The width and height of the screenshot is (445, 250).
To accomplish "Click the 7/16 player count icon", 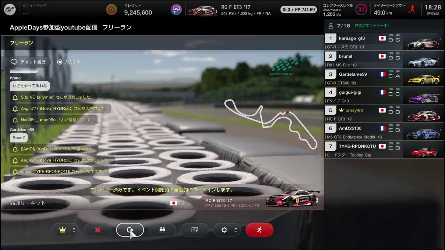I will point(331,26).
